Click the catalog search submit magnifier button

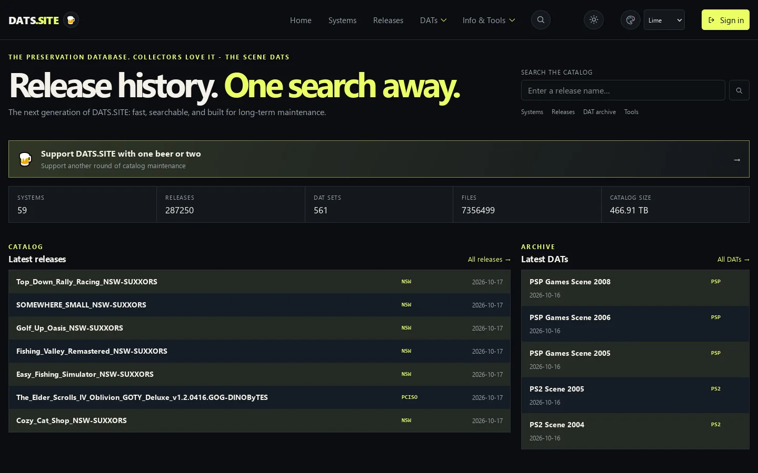[739, 90]
